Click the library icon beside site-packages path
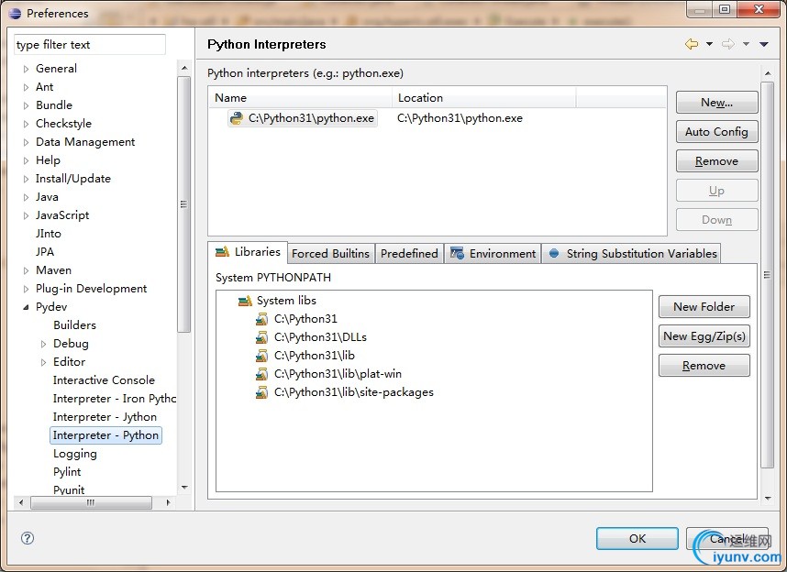 tap(261, 391)
